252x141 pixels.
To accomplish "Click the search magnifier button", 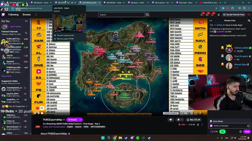I will (x=147, y=15).
